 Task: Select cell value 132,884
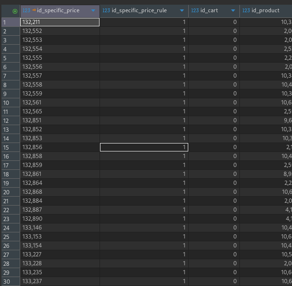click(60, 201)
